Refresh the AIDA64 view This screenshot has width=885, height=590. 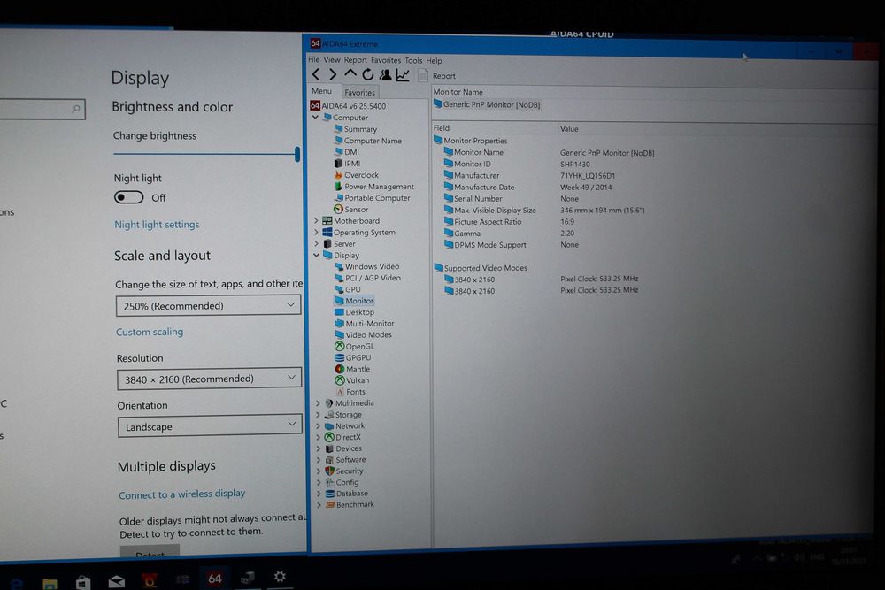coord(368,74)
